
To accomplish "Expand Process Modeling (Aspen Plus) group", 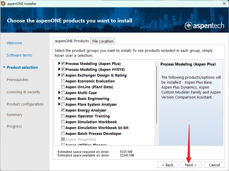I will click(x=59, y=63).
